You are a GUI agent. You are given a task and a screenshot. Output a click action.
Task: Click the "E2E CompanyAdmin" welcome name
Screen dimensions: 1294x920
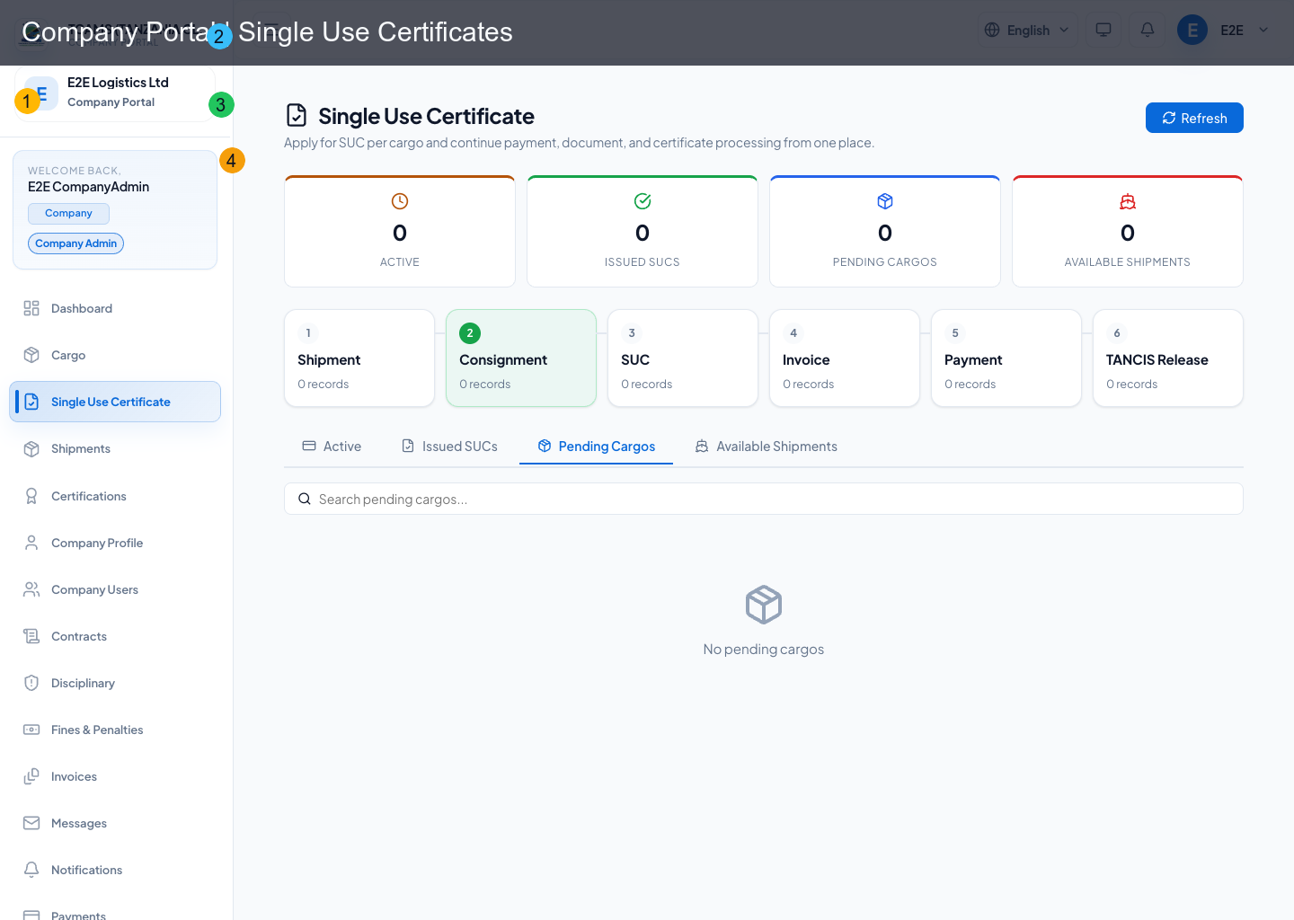click(88, 187)
